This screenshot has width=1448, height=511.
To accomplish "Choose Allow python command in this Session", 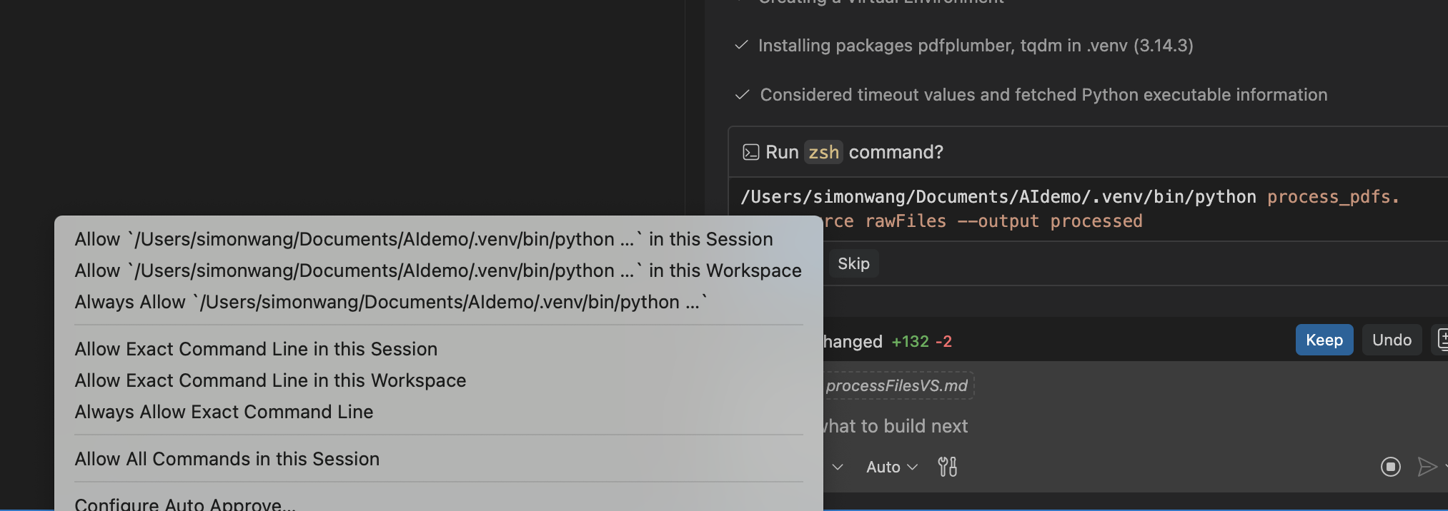I will click(x=423, y=239).
